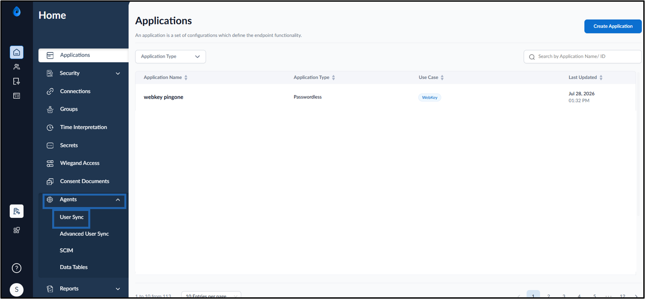Click the Create Application button
The image size is (645, 299).
click(613, 26)
